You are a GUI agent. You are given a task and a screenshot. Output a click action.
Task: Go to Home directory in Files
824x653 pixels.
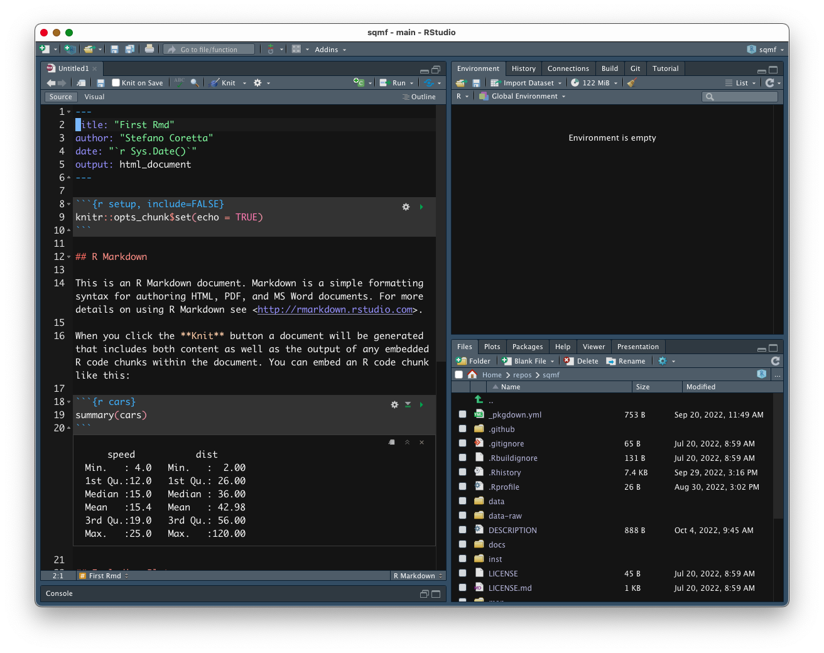pos(472,375)
